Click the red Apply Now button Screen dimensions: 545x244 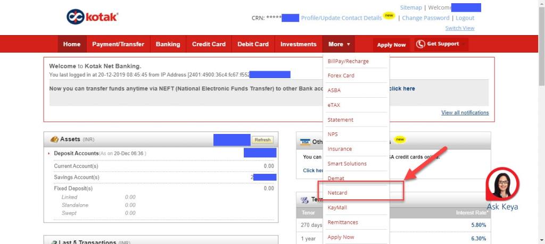tap(391, 45)
